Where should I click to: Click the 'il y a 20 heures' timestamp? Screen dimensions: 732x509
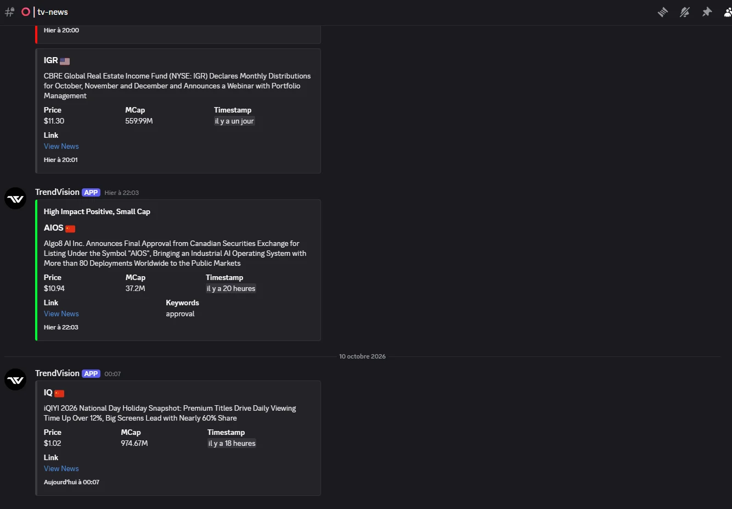click(x=231, y=289)
